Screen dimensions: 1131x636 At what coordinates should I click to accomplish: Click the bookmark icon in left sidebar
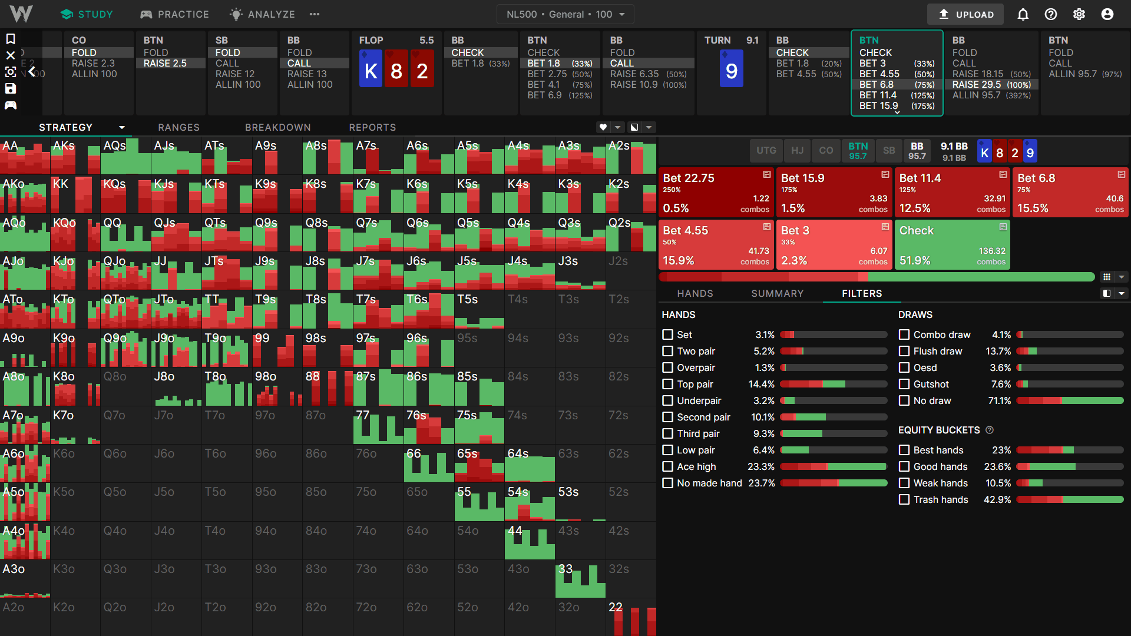(11, 39)
